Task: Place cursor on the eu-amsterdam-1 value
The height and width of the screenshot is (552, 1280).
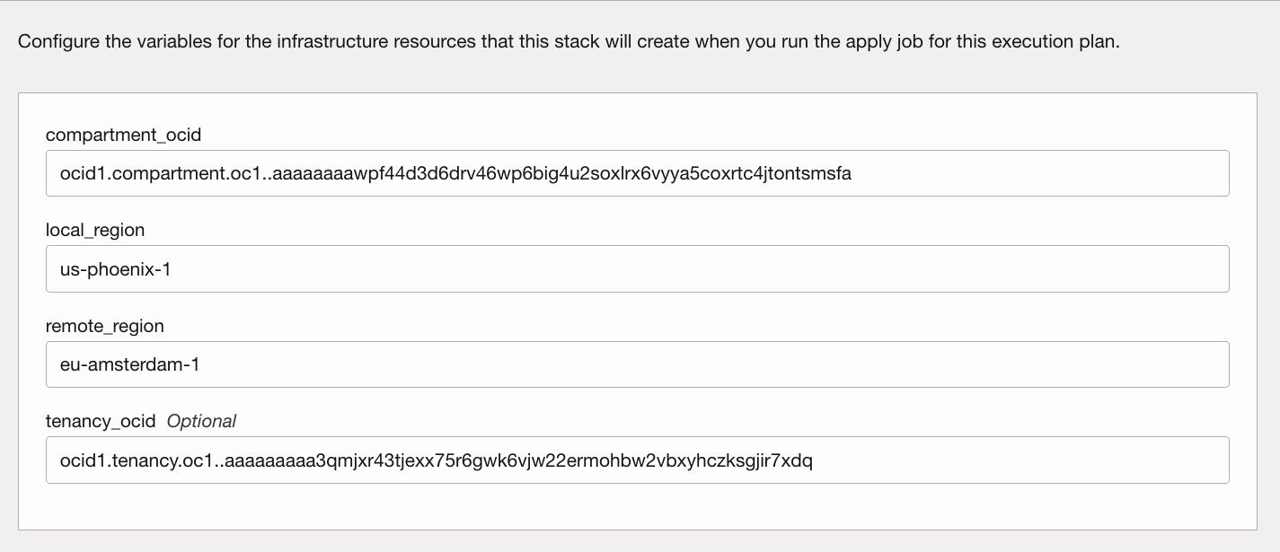Action: click(128, 364)
